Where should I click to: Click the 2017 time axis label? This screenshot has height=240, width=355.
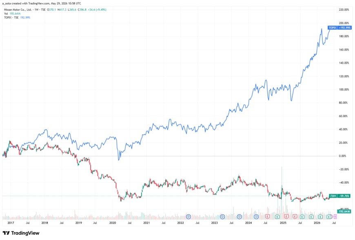pos(11,223)
